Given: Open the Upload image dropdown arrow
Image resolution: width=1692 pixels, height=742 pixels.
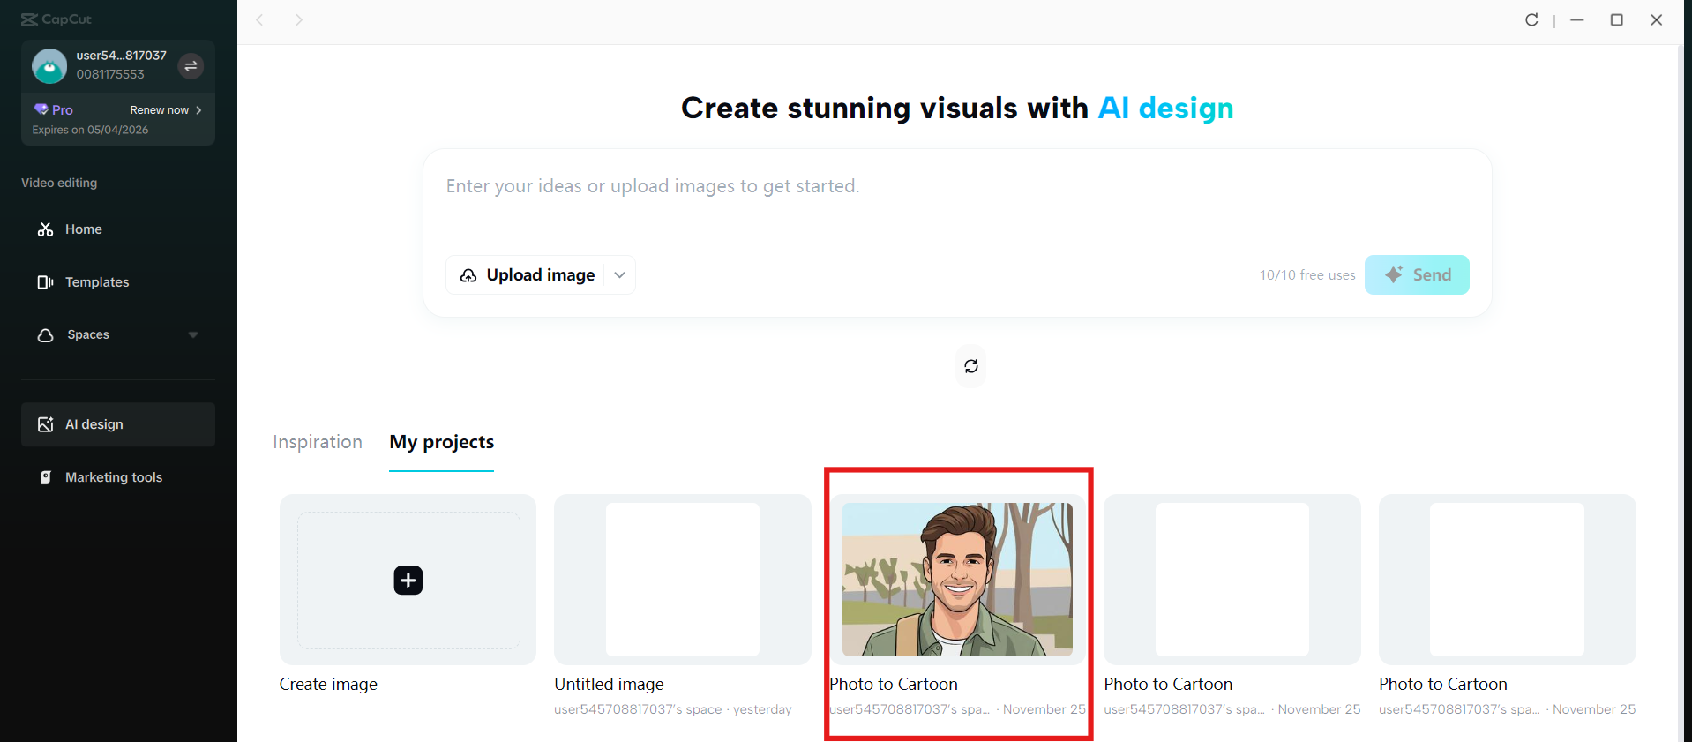Looking at the screenshot, I should [x=620, y=275].
